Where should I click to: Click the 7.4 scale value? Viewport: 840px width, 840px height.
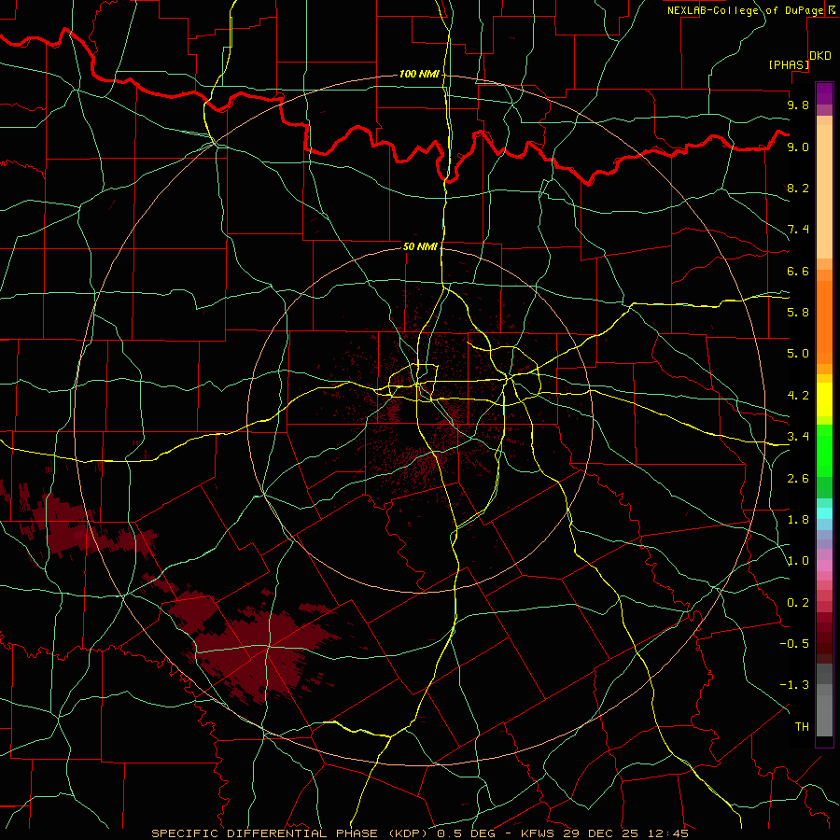coord(798,230)
